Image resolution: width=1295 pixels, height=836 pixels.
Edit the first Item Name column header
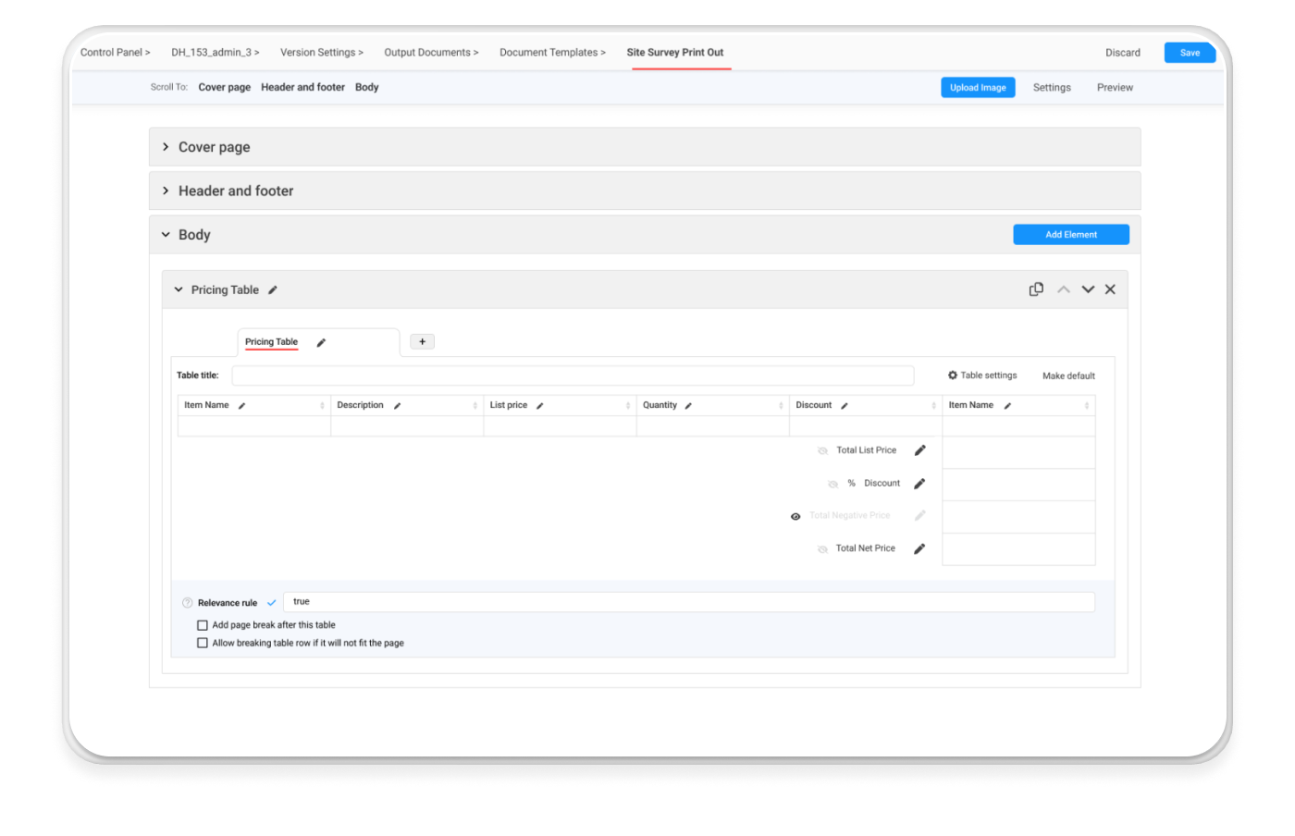tap(241, 406)
